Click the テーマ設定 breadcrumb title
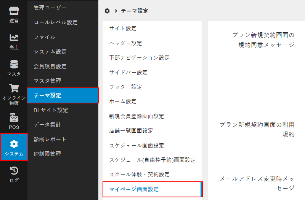This screenshot has height=200, width=305. (x=135, y=11)
